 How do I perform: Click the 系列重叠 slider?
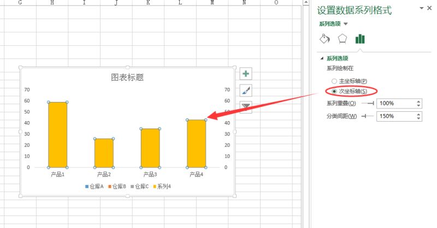(x=368, y=103)
